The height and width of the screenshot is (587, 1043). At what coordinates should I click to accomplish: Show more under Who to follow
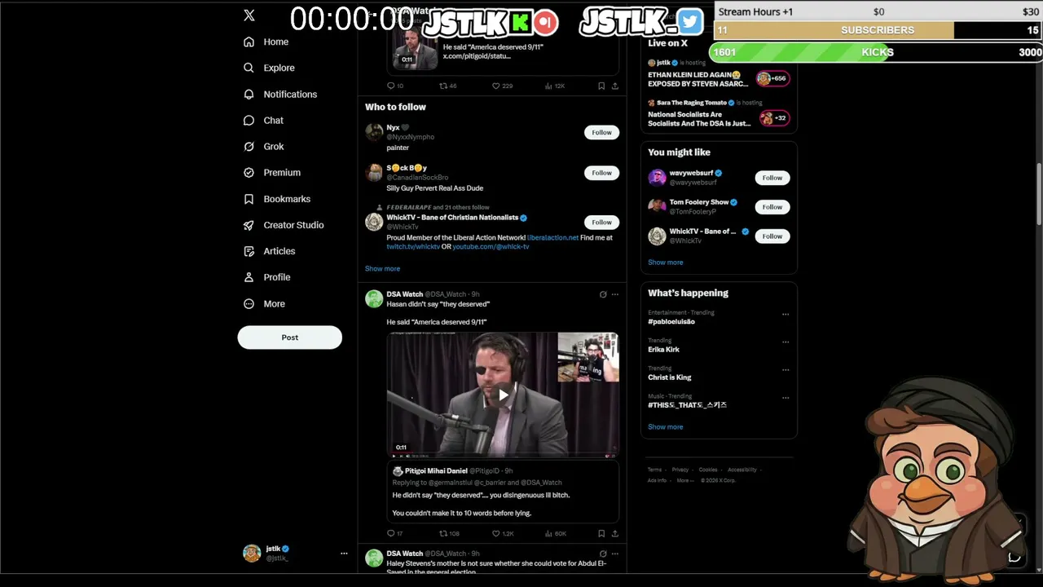[382, 269]
